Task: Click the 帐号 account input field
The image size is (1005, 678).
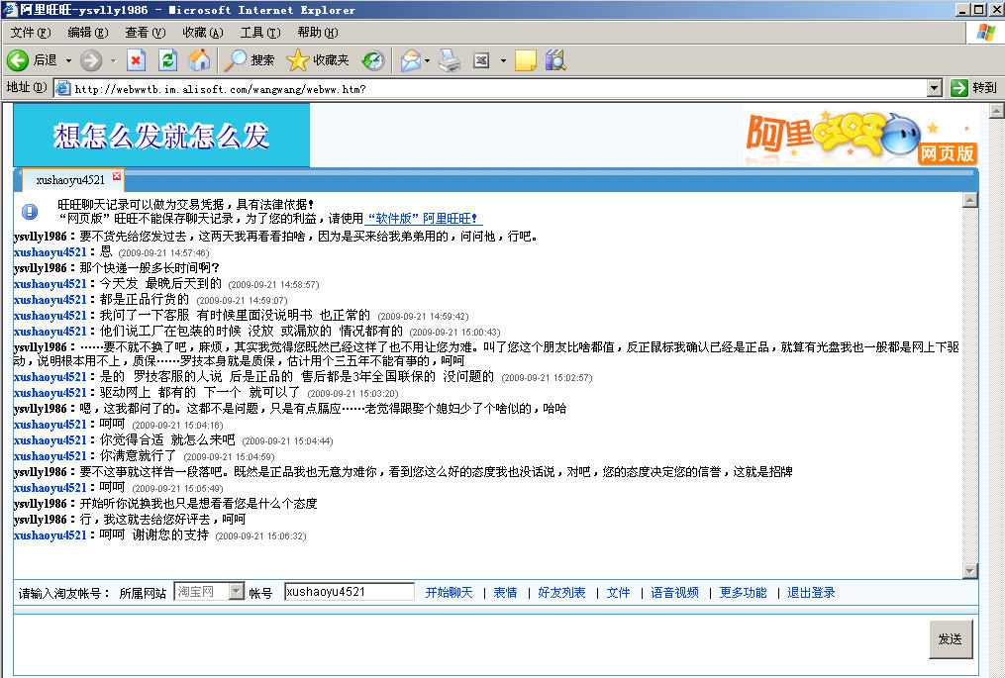Action: pos(350,592)
